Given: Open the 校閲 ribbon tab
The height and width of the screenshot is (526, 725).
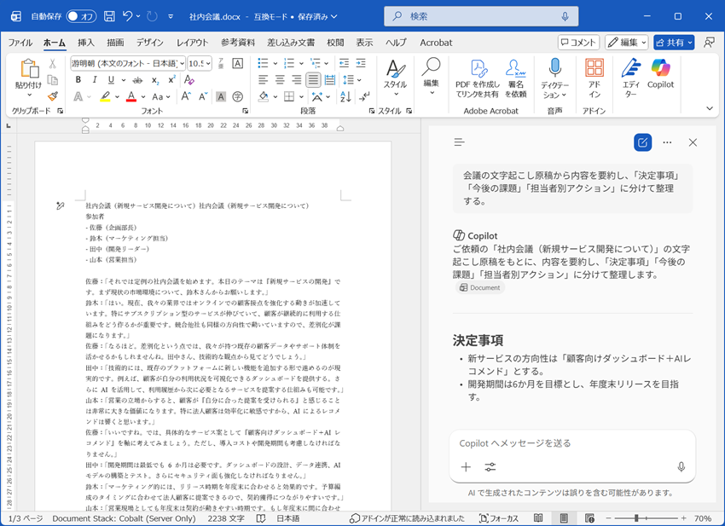Looking at the screenshot, I should tap(333, 43).
